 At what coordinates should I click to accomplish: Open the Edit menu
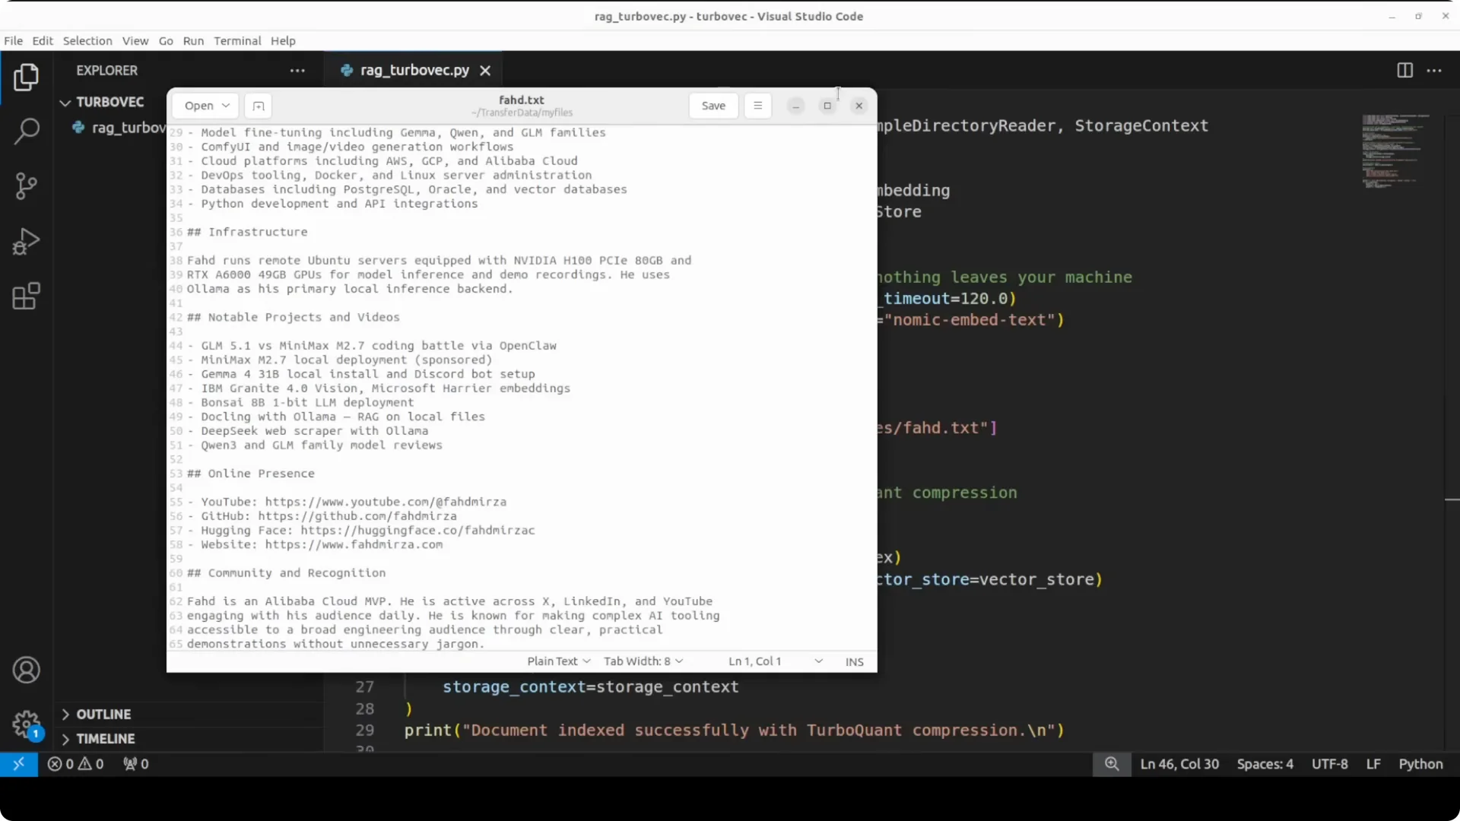(x=43, y=41)
